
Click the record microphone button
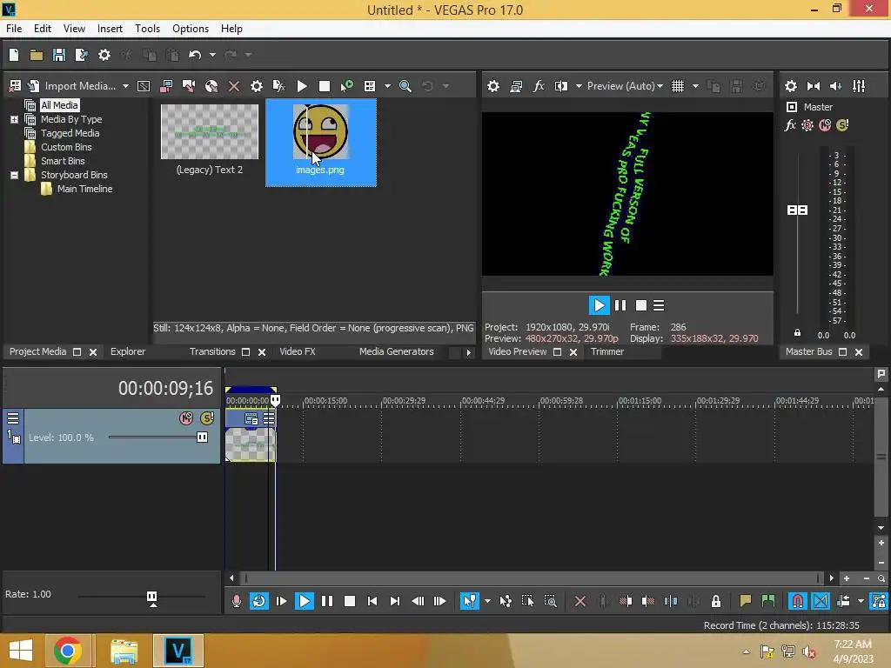coord(237,601)
